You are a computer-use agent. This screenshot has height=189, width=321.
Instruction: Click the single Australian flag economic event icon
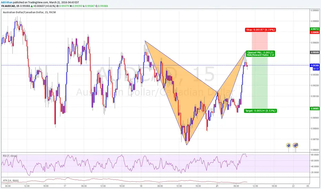pos(288,145)
